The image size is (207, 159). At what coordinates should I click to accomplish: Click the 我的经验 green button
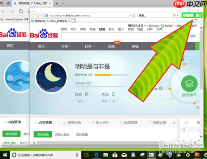(43, 135)
